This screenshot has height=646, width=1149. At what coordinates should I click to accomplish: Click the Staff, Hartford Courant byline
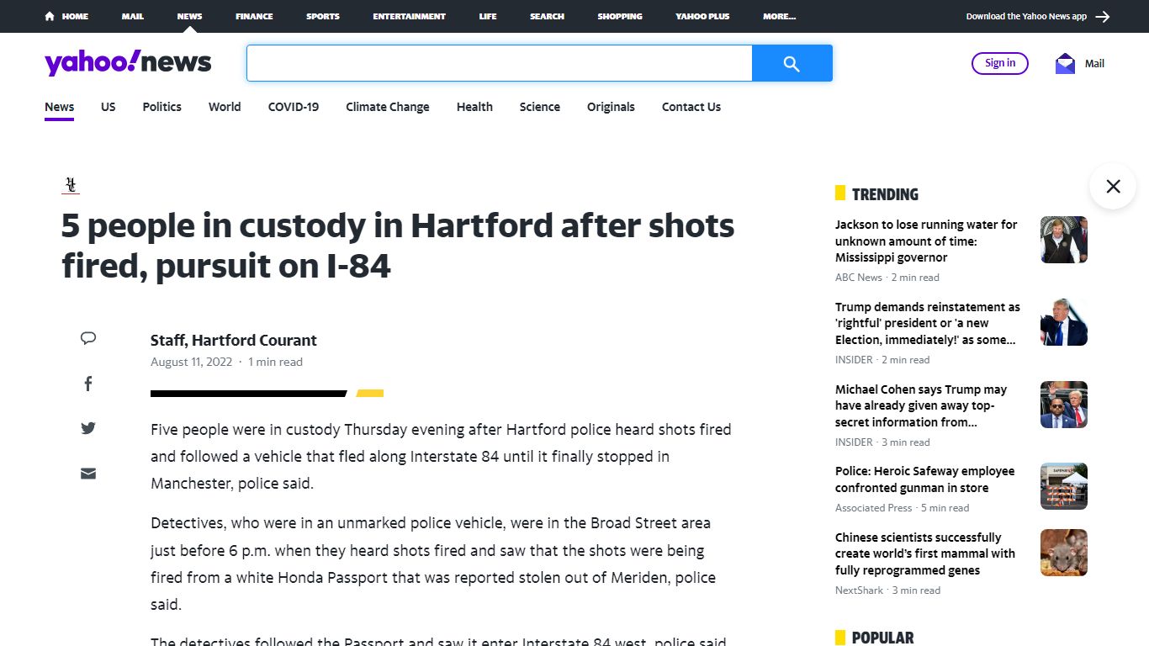[x=234, y=341]
